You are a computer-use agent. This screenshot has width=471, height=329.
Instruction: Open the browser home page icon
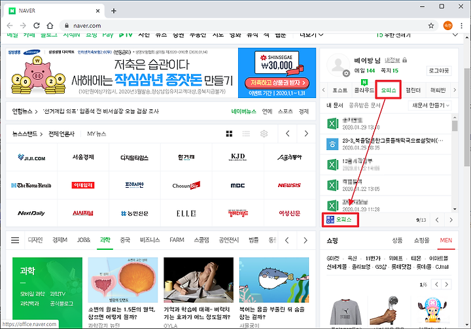pos(50,26)
